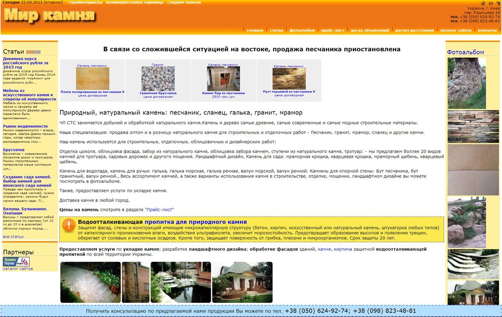Open house facade photo in bottom gallery
Viewport: 502px width, 317px height.
point(242,282)
